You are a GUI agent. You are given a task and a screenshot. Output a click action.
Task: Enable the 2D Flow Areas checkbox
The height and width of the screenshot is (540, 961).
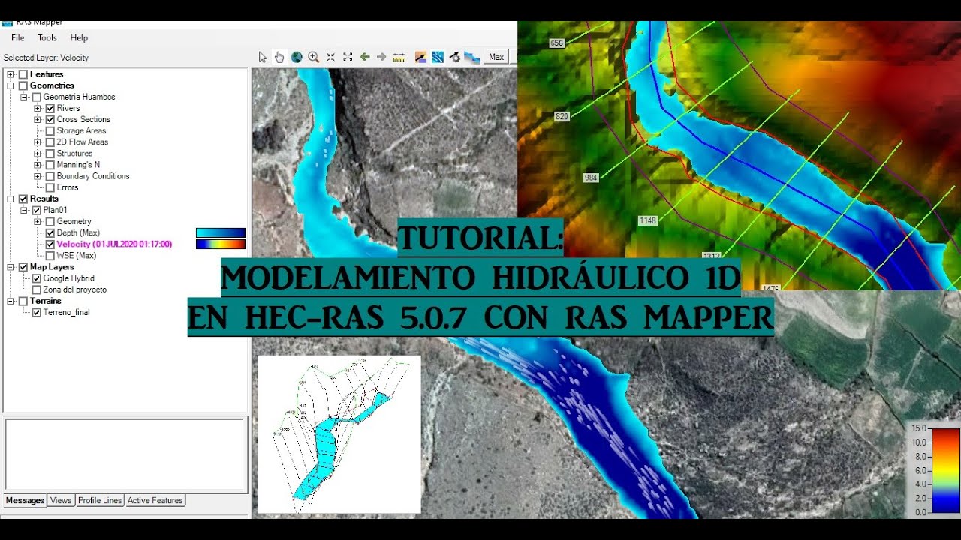coord(50,142)
